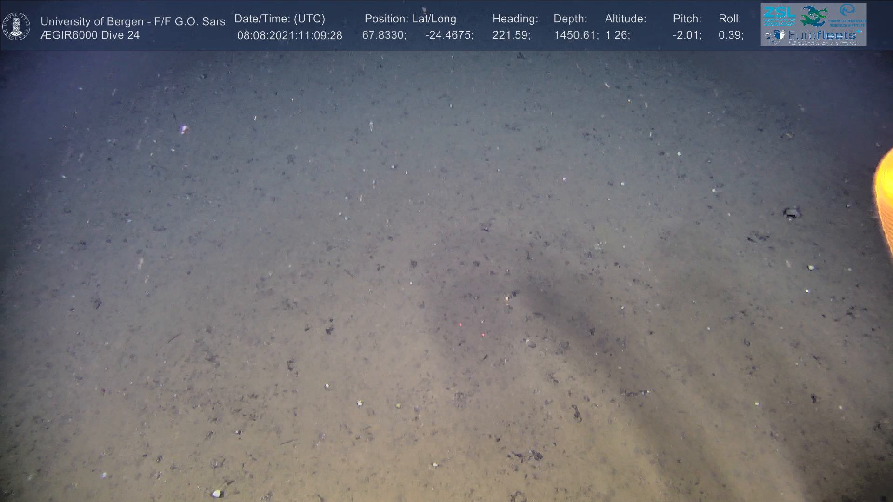This screenshot has width=893, height=502.
Task: Click the right red laser dot
Action: [x=483, y=334]
